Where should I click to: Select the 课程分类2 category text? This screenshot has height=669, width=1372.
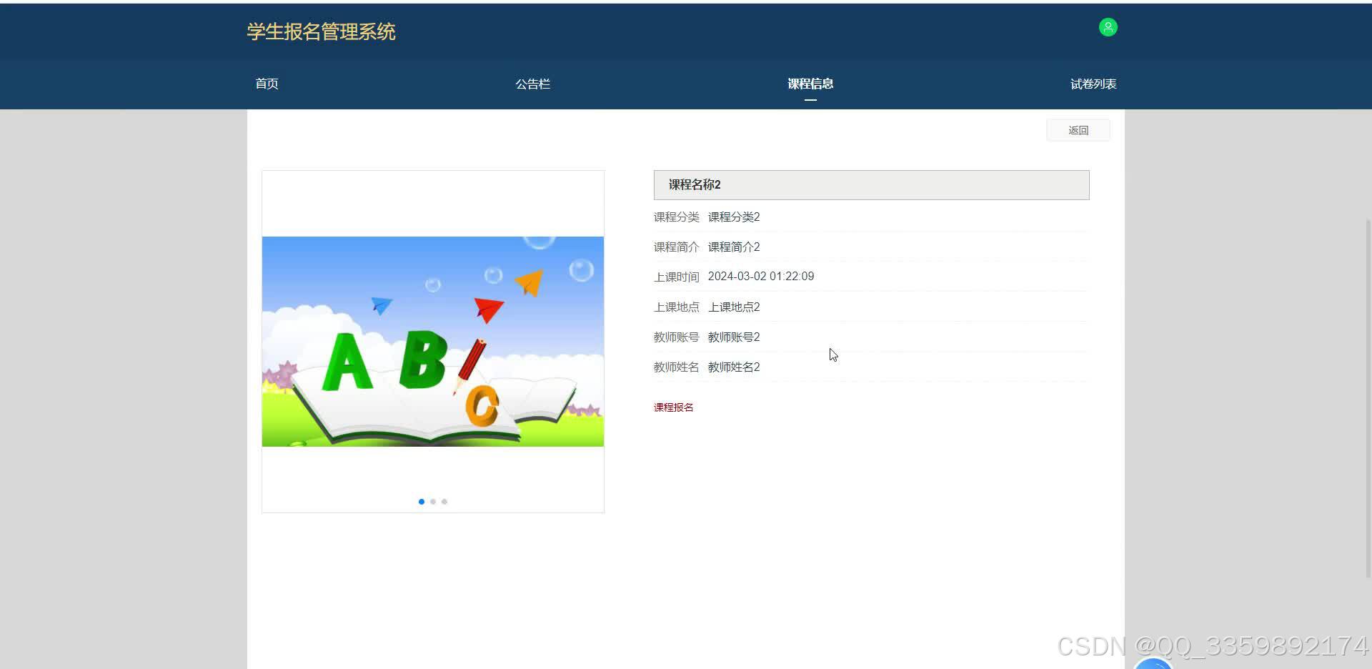[x=733, y=217]
